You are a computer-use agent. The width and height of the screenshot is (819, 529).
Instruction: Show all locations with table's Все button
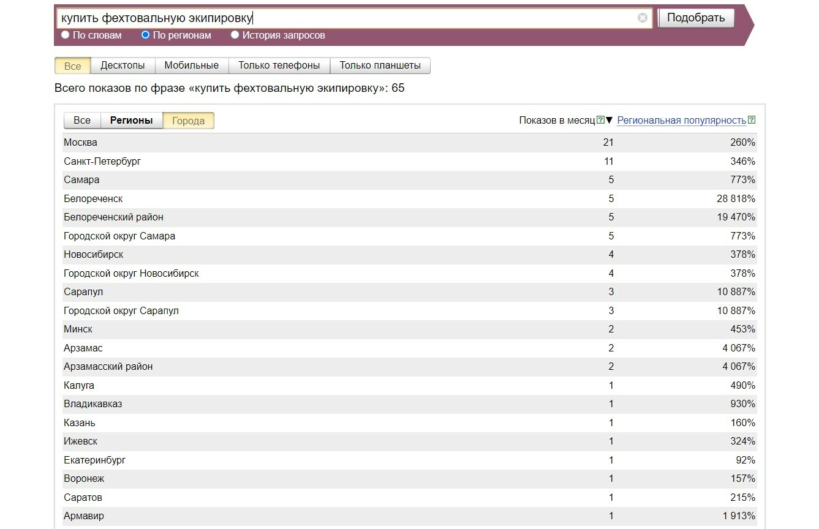pyautogui.click(x=82, y=121)
